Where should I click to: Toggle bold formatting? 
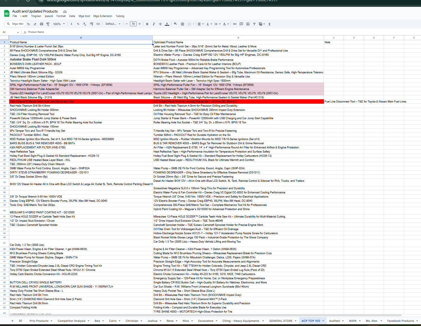coord(147,24)
